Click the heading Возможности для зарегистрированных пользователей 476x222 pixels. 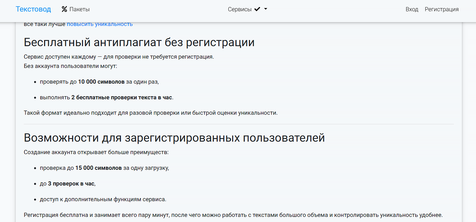175,138
